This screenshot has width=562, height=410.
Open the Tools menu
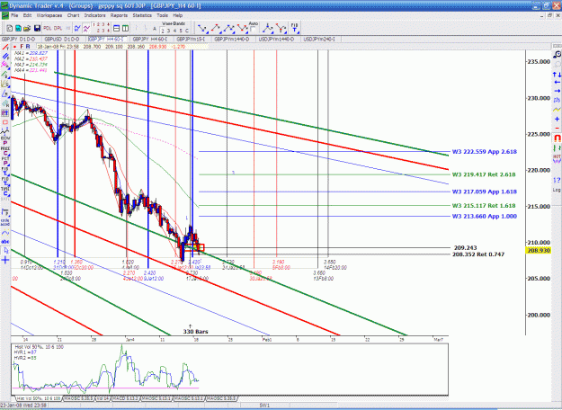pos(162,15)
